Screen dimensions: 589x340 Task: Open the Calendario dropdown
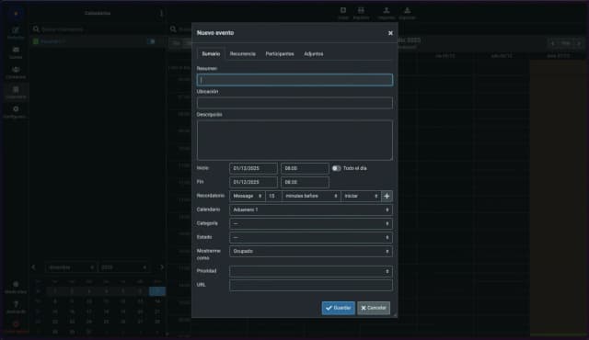[x=311, y=210]
